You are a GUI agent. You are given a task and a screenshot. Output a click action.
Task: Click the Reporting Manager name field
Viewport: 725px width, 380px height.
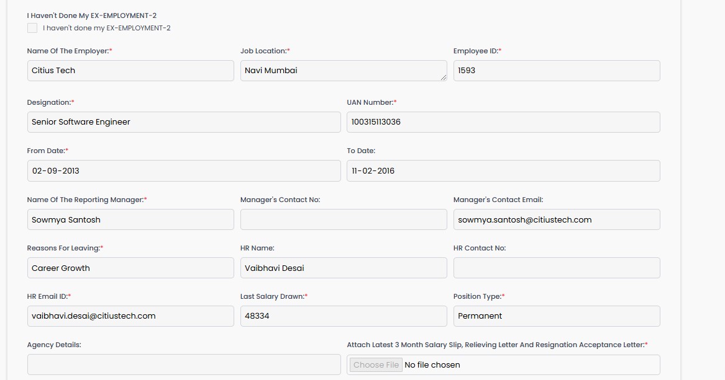(x=130, y=219)
